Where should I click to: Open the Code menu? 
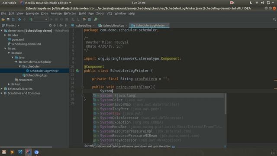point(44,13)
